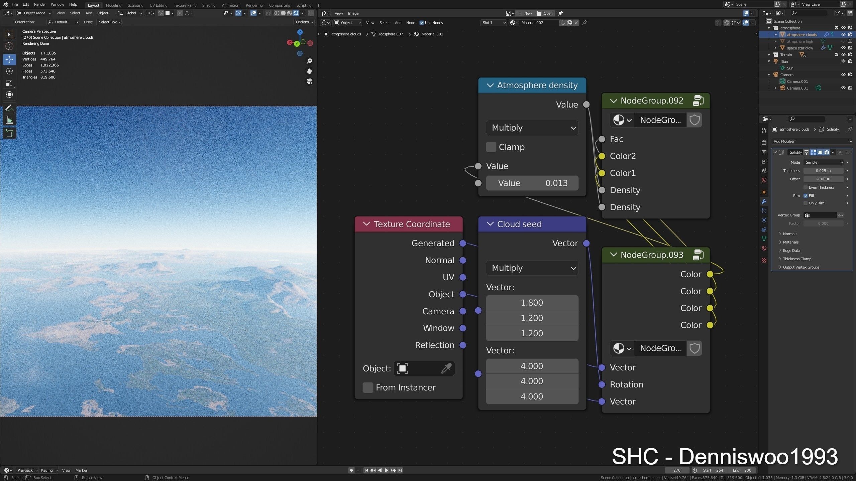
Task: Expand the Normals section in Solidify modifier
Action: point(790,234)
